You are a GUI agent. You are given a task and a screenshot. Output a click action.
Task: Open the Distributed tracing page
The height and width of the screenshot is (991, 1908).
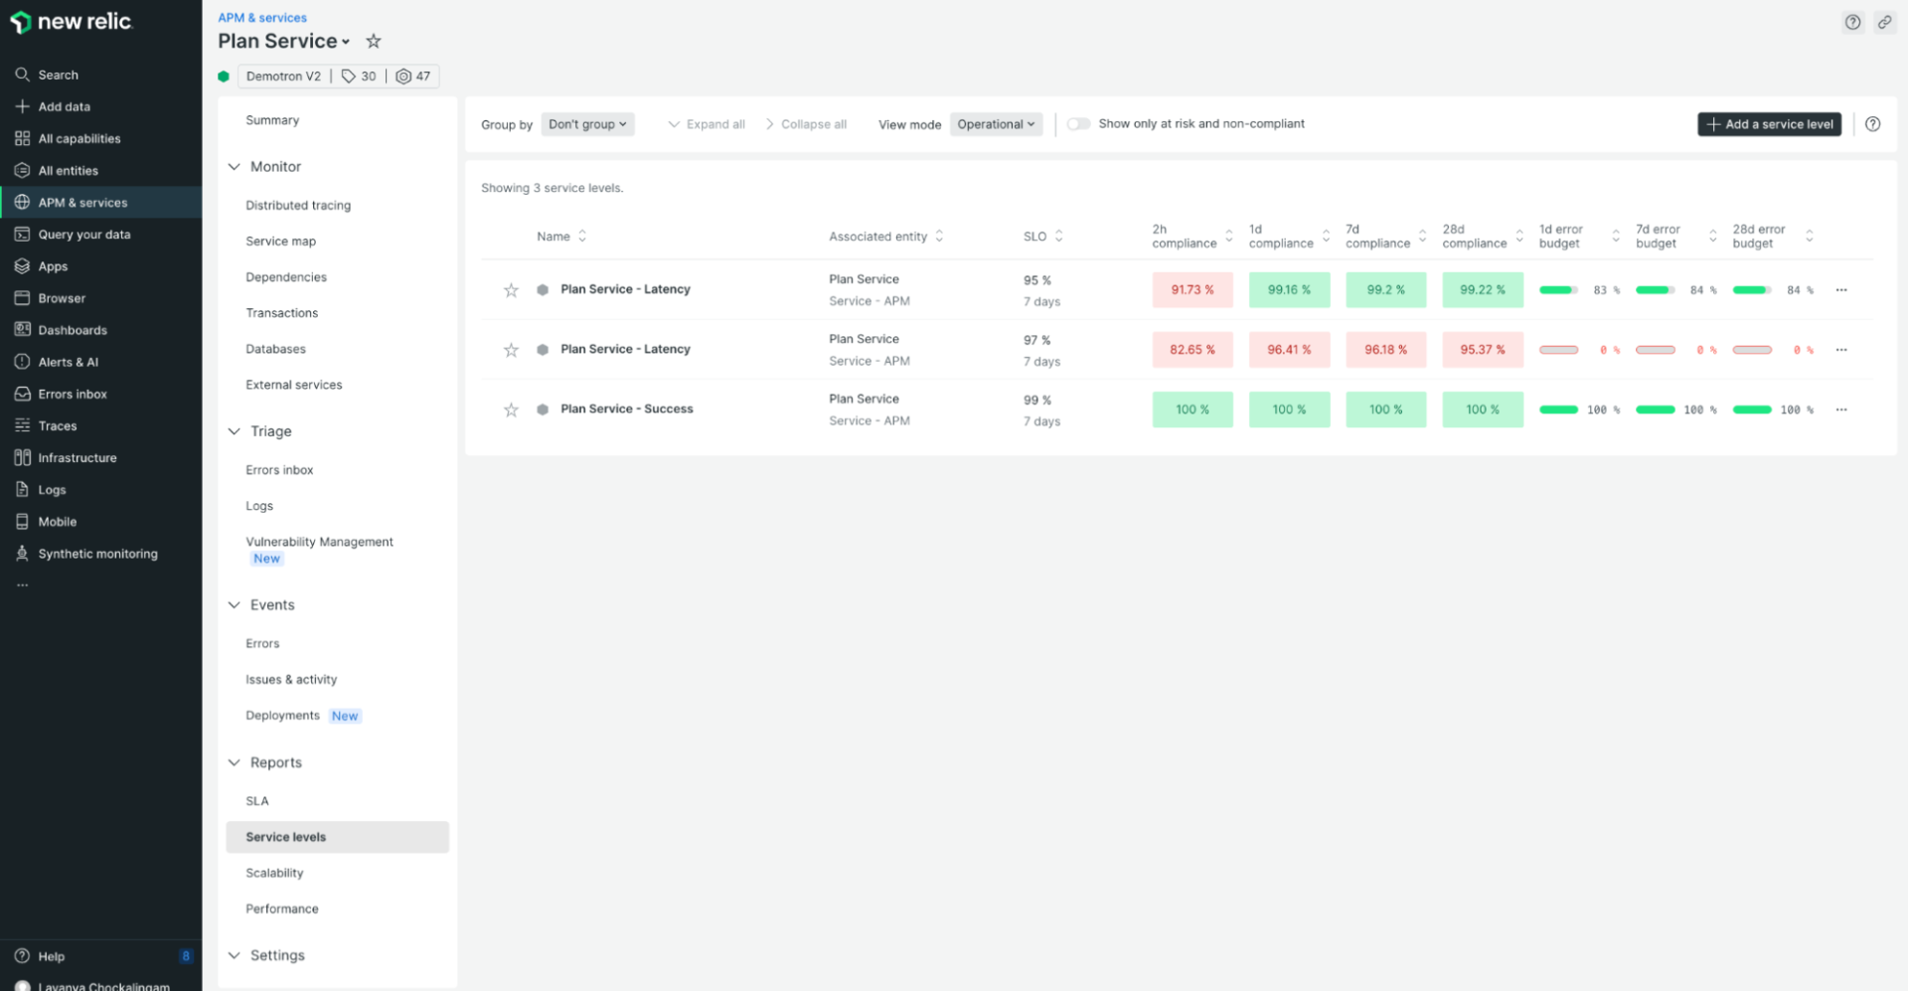pos(298,205)
